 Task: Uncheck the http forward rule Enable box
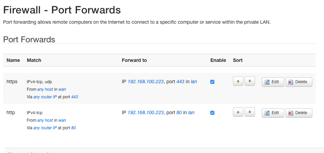(212, 113)
